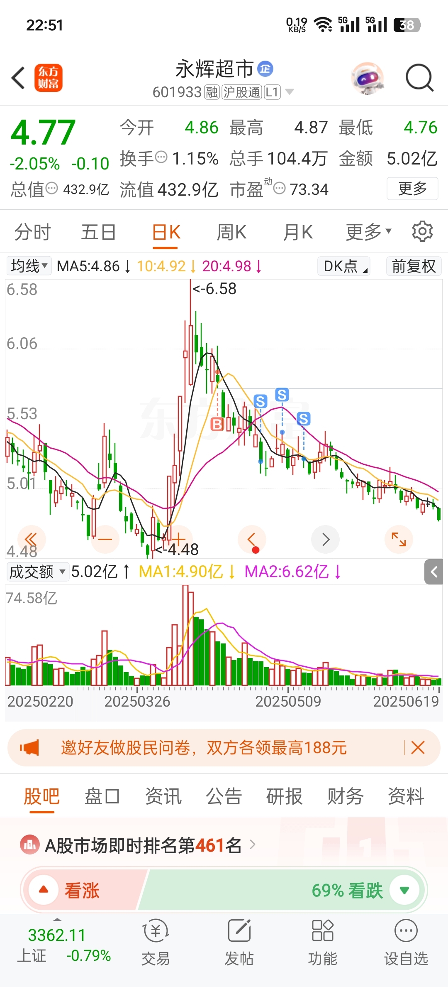Screen dimensions: 448x987
Task: Tap 沪股通 tag
Action: [241, 92]
